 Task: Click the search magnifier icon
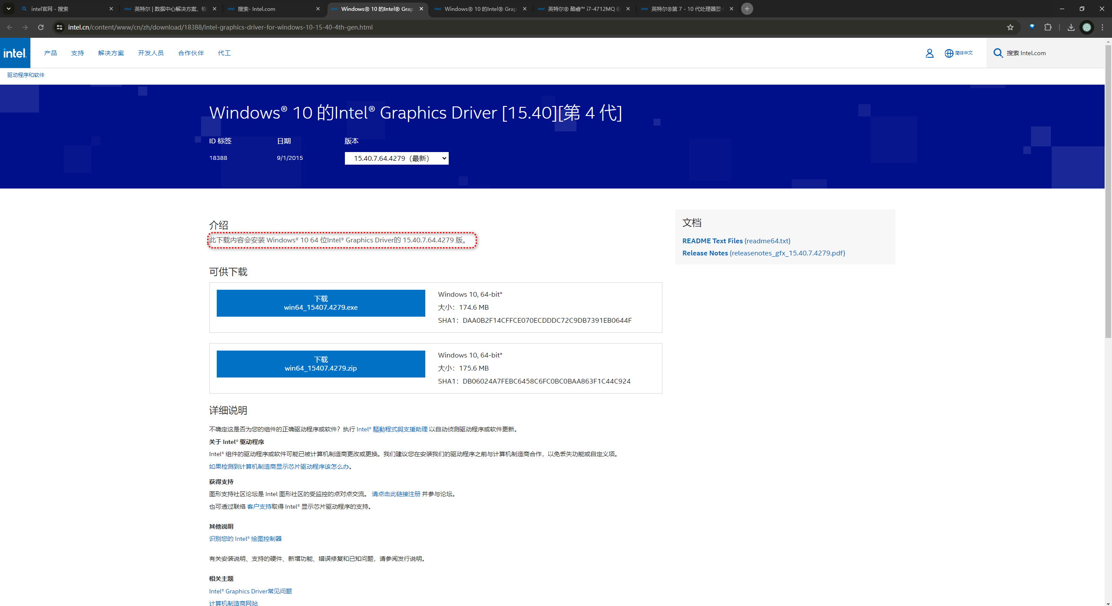[x=998, y=53]
